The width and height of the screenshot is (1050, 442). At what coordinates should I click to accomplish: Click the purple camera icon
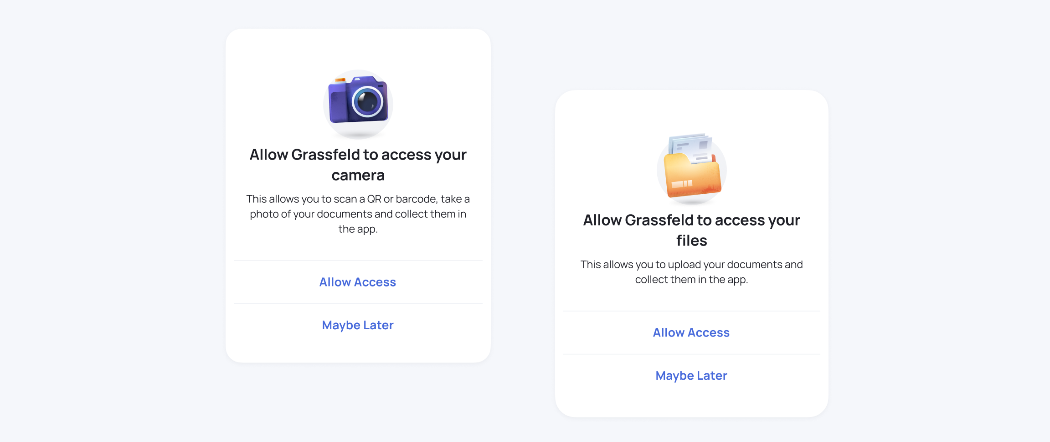[358, 100]
